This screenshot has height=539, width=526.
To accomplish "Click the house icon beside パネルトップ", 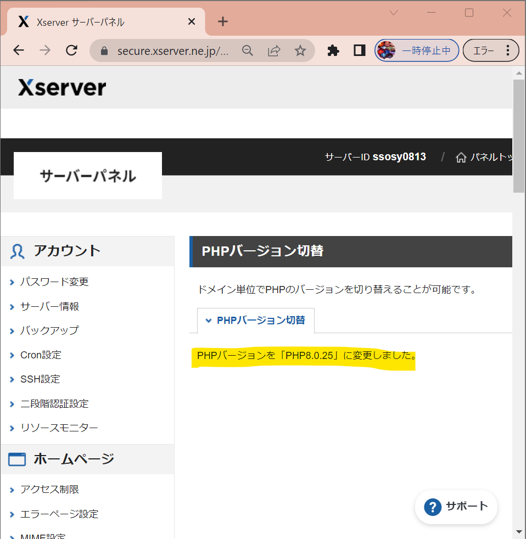I will (x=461, y=158).
